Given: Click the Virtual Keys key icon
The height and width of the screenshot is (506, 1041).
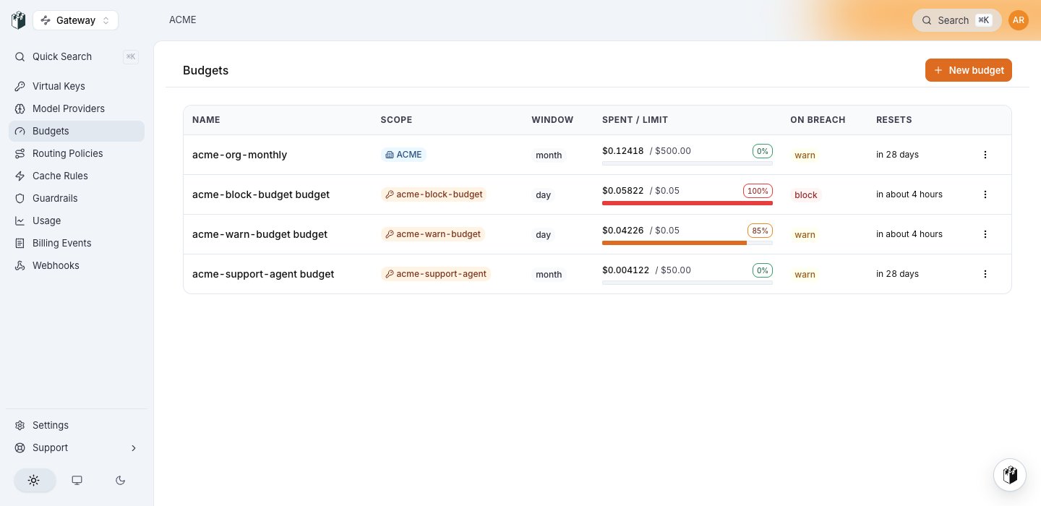Looking at the screenshot, I should coord(20,86).
